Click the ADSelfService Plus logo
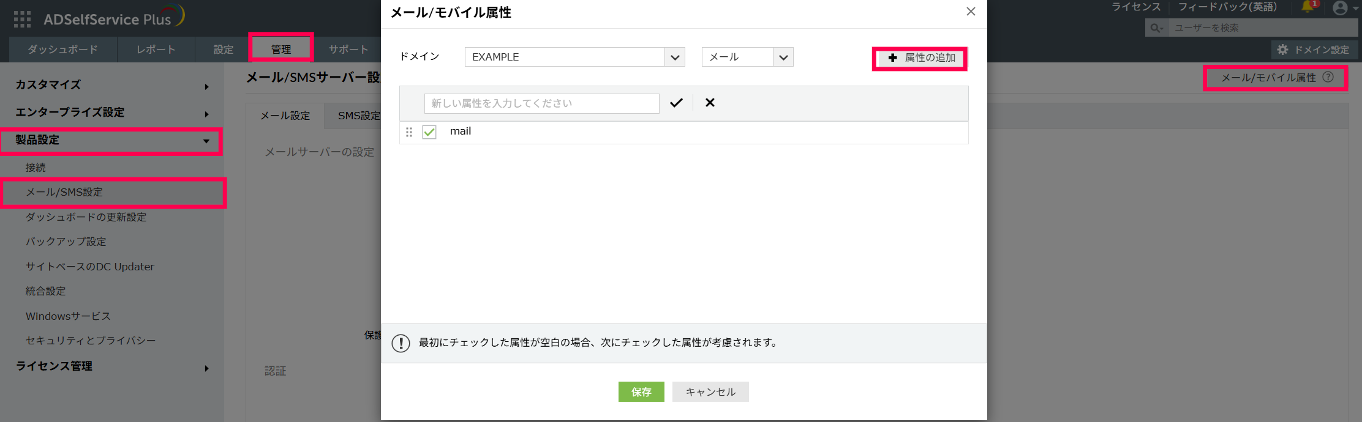The width and height of the screenshot is (1362, 422). 114,17
